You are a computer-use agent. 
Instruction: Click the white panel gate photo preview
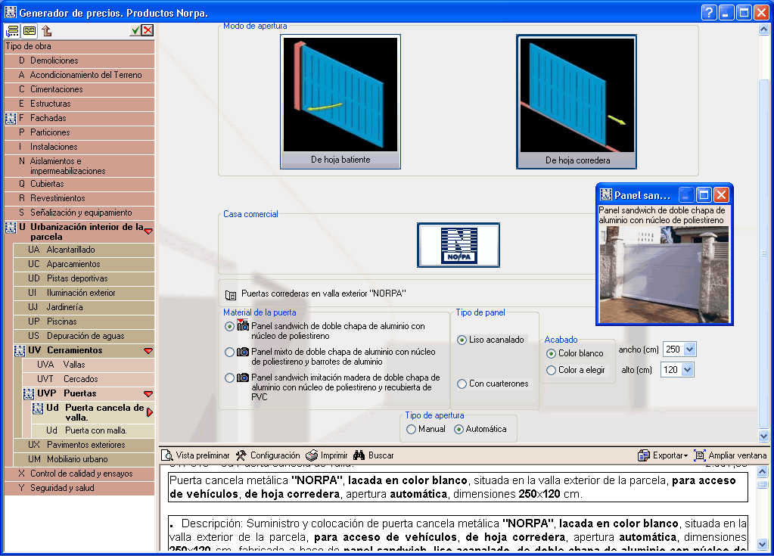[x=664, y=274]
